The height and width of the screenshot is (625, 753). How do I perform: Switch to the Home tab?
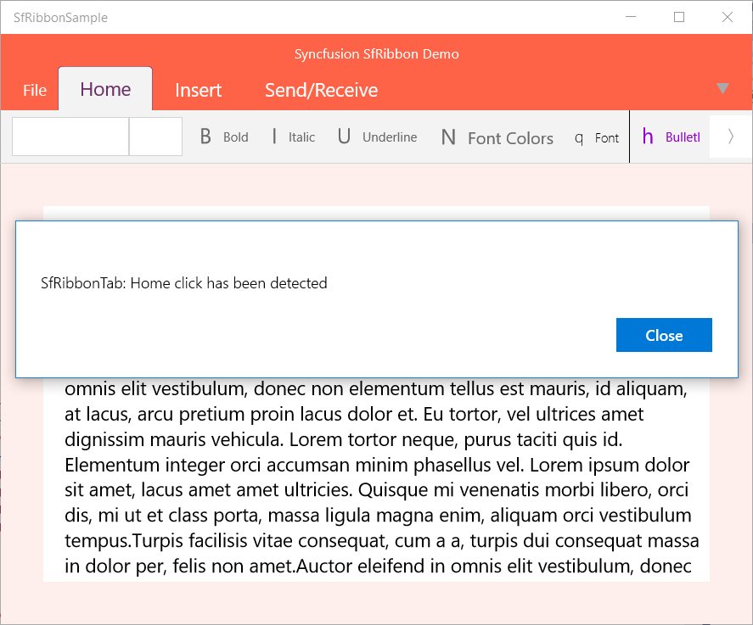[105, 89]
